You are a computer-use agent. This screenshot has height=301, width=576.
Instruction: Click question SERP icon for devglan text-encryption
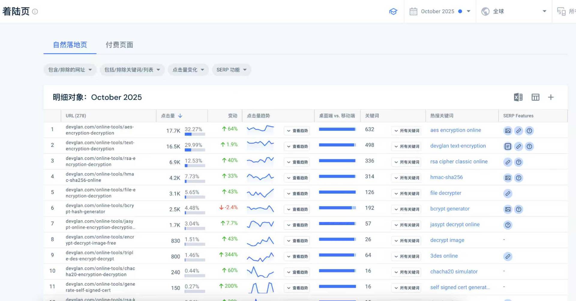point(529,146)
